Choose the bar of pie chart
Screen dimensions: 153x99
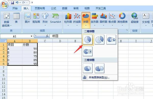coord(88,51)
